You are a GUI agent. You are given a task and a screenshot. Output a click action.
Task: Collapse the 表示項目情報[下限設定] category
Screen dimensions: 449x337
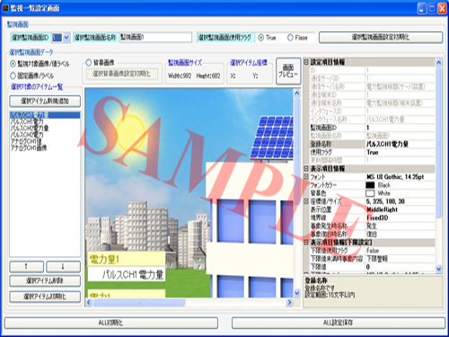[x=306, y=242]
